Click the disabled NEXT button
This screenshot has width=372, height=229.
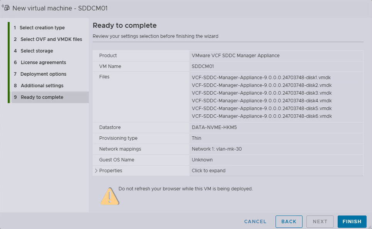click(x=320, y=222)
